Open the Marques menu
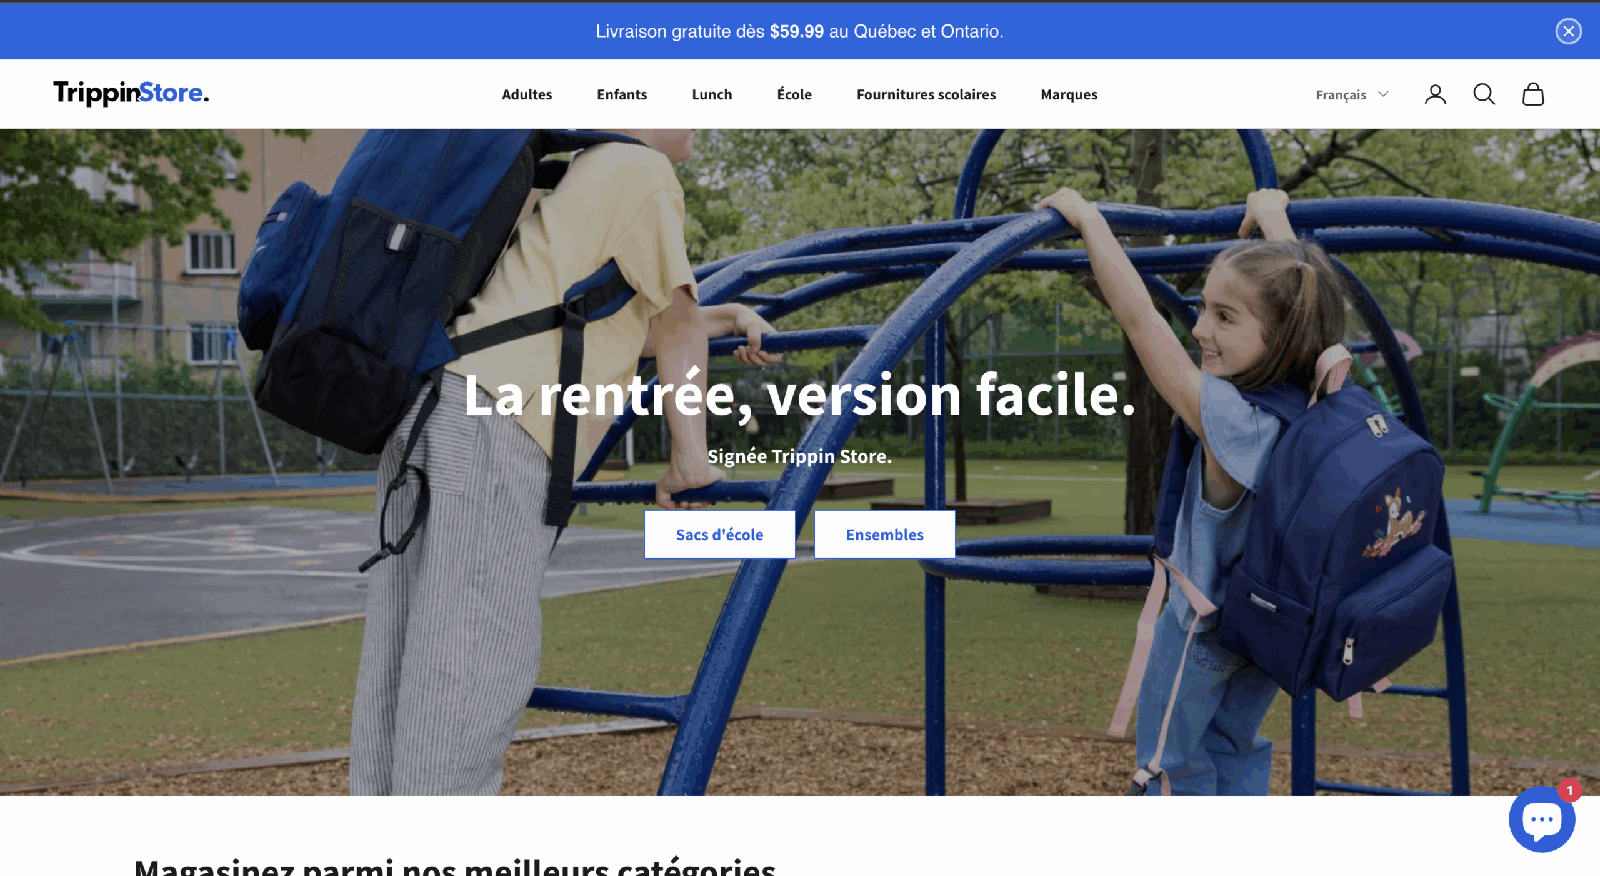1600x876 pixels. click(x=1069, y=94)
